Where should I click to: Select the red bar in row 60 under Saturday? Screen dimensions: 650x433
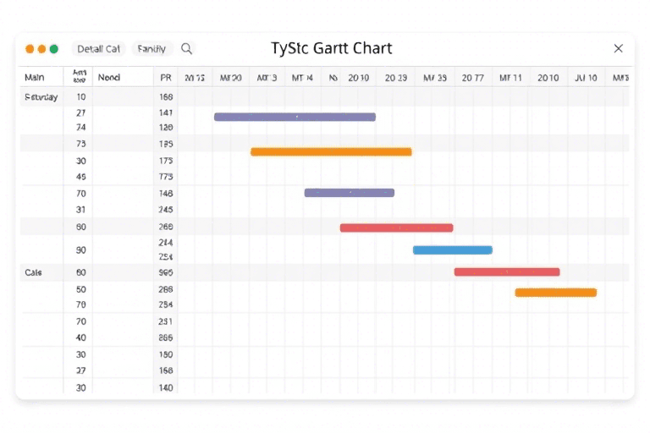[396, 227]
